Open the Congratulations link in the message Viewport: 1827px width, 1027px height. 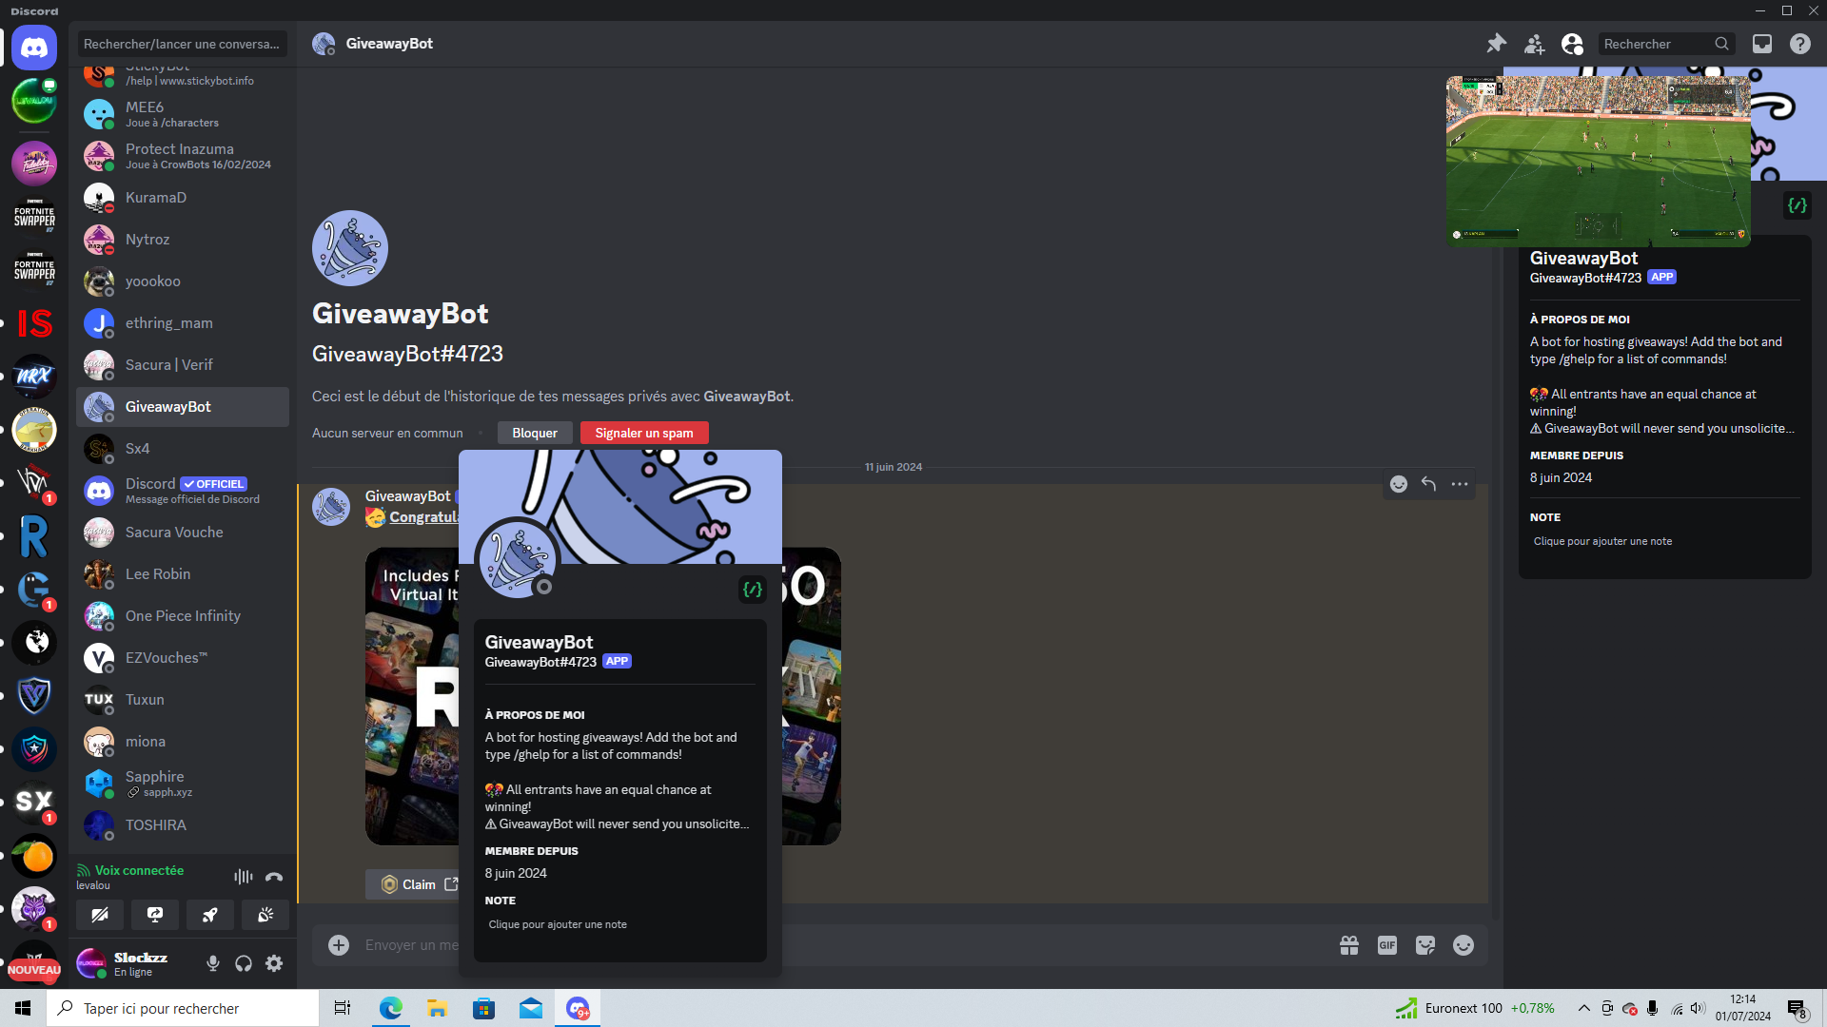pyautogui.click(x=423, y=517)
